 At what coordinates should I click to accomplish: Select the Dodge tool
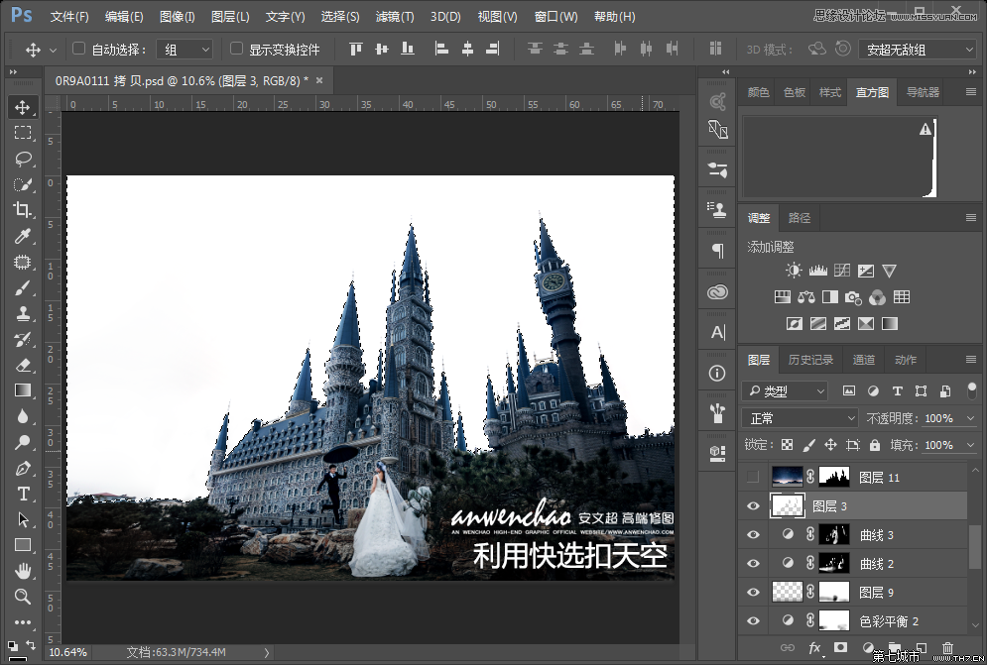pos(23,442)
